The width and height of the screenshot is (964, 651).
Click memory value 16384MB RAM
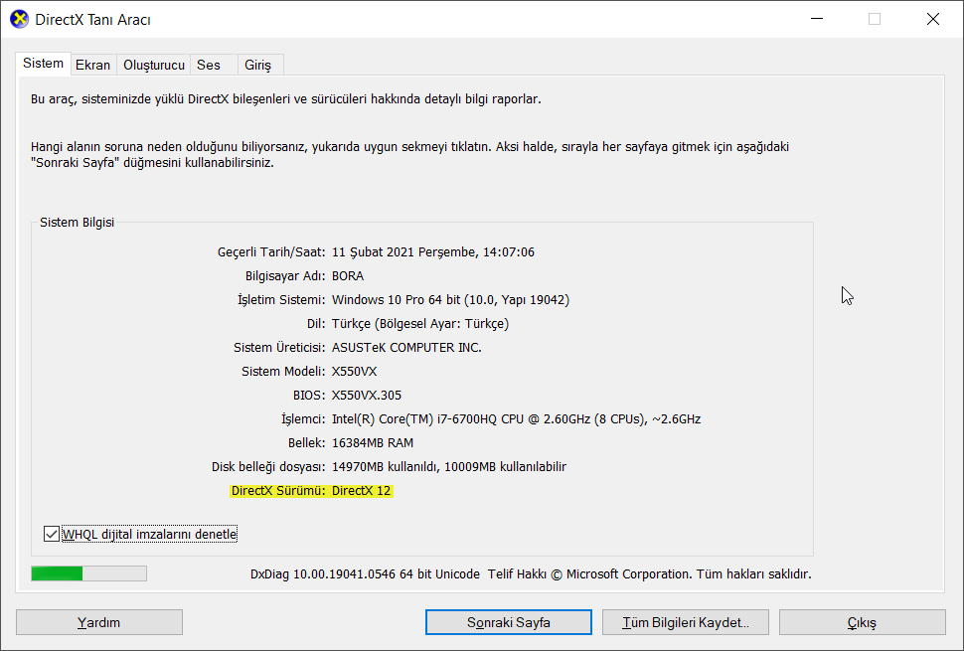pyautogui.click(x=373, y=442)
